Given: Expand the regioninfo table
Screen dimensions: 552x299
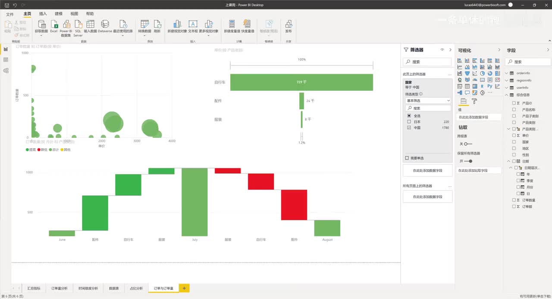Looking at the screenshot, I should coord(507,81).
